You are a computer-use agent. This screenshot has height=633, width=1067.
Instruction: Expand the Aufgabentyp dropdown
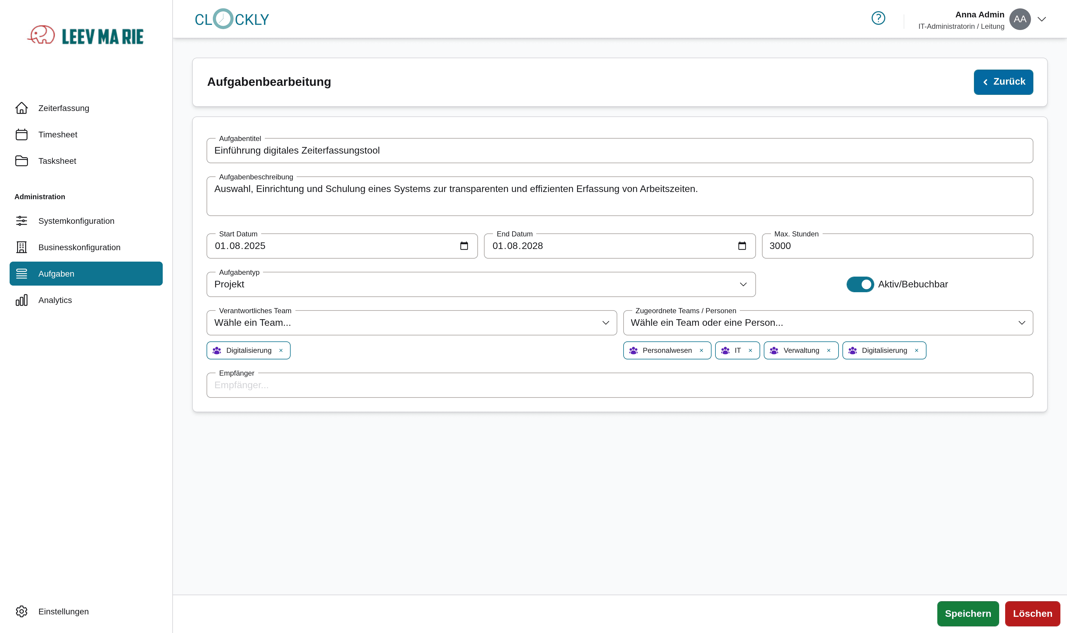(743, 284)
